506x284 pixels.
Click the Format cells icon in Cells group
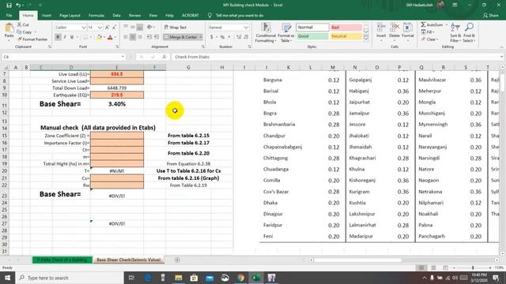click(408, 28)
